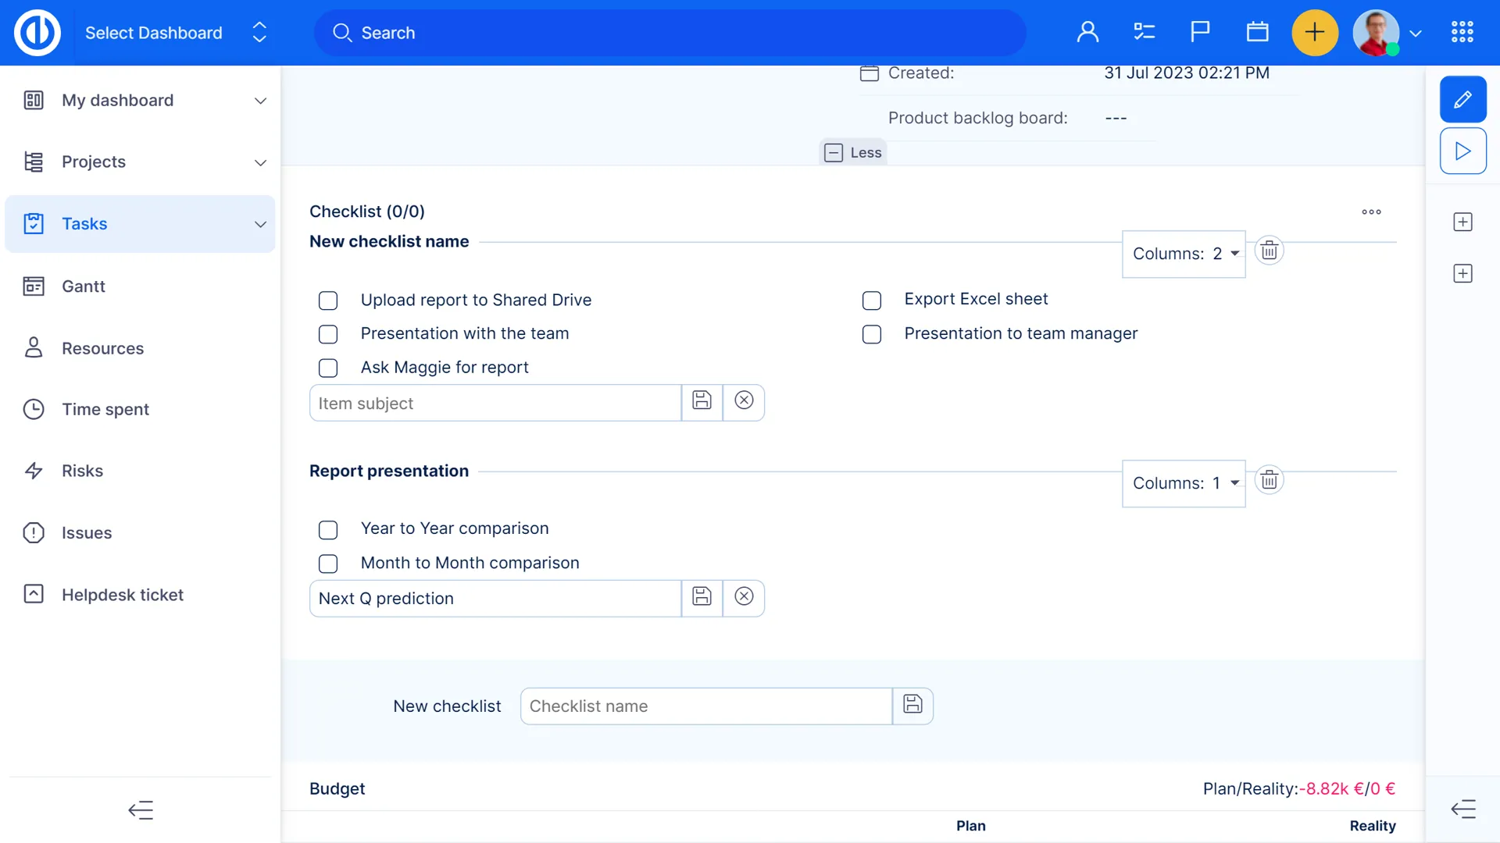Viewport: 1500px width, 843px height.
Task: Go to Time spent in the sidebar
Action: 105,410
